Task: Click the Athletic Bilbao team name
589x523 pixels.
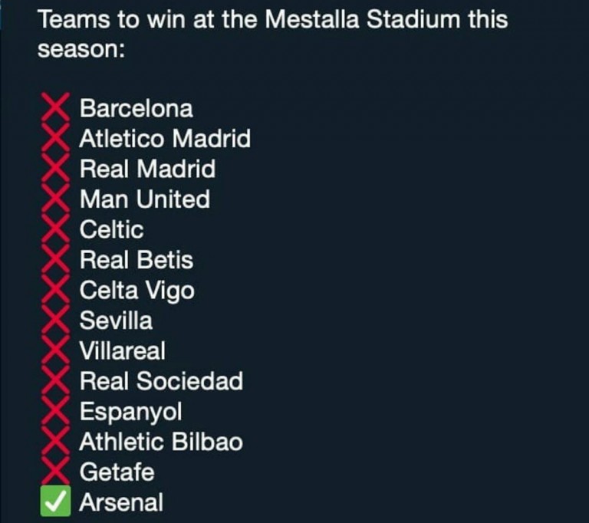Action: point(161,442)
